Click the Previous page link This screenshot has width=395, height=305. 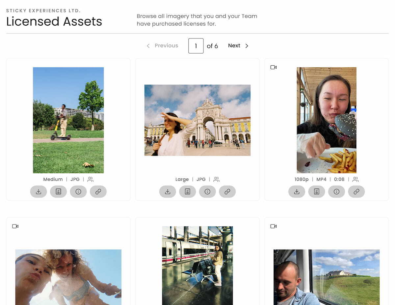162,46
